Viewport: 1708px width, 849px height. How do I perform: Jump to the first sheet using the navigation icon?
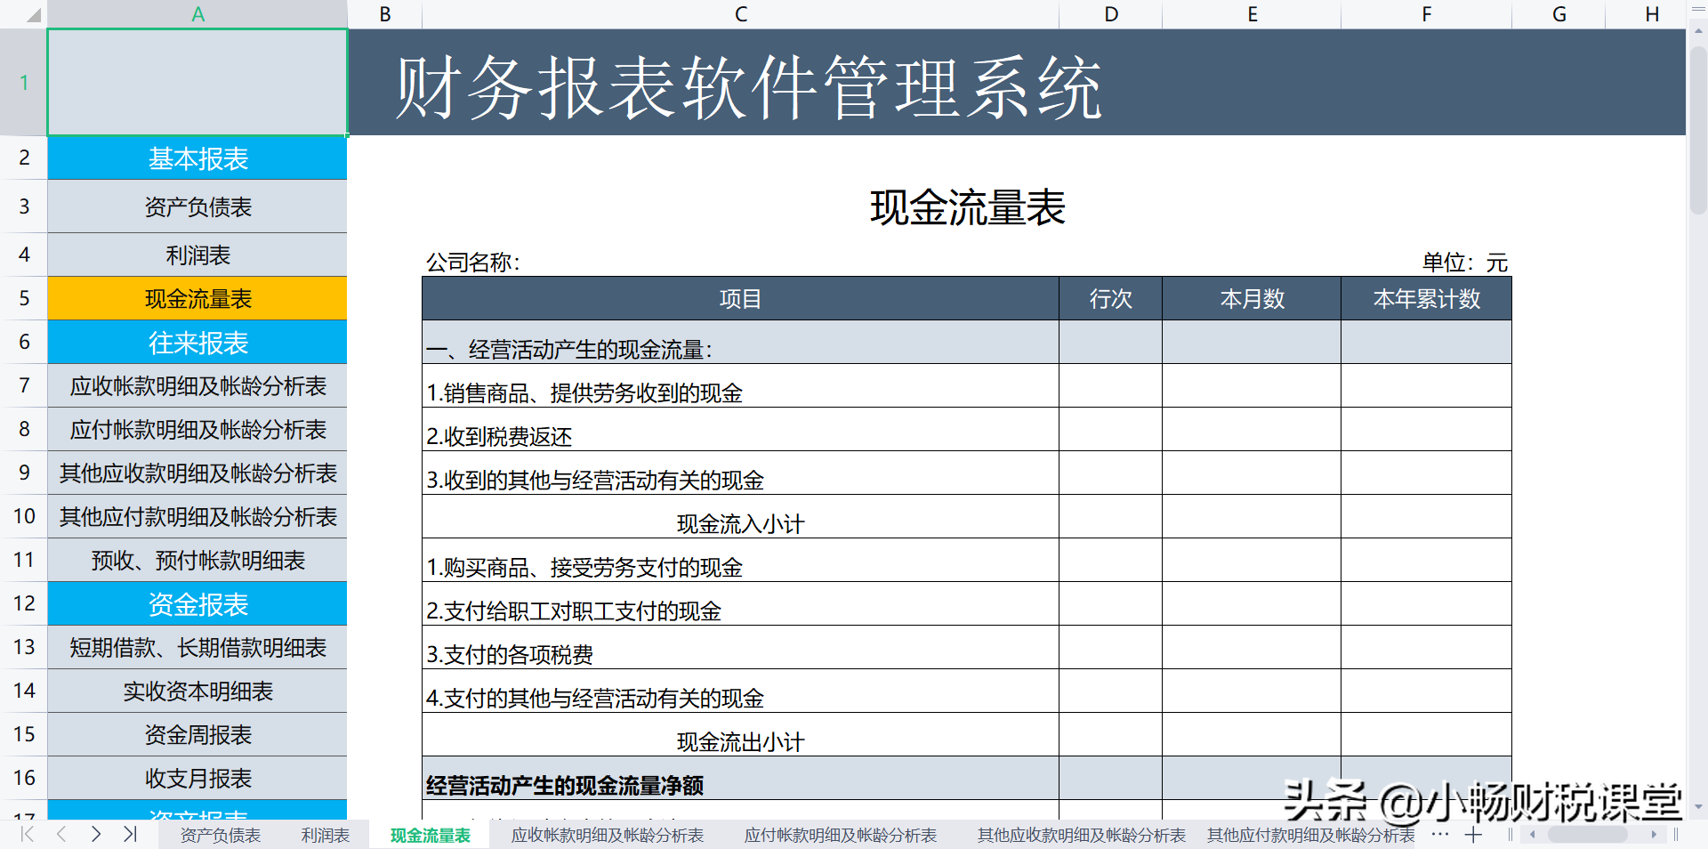coord(26,835)
